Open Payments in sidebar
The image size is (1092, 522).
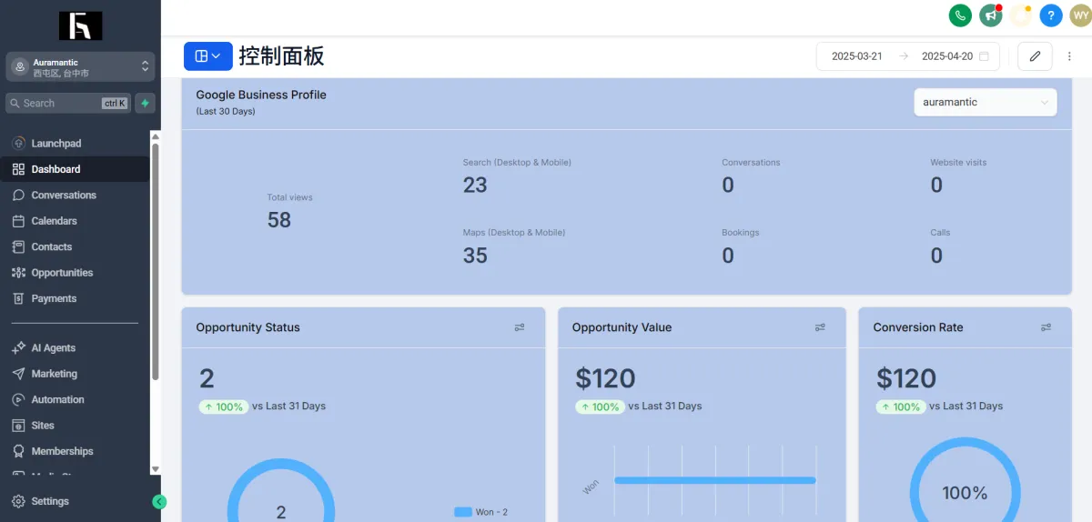click(x=54, y=298)
